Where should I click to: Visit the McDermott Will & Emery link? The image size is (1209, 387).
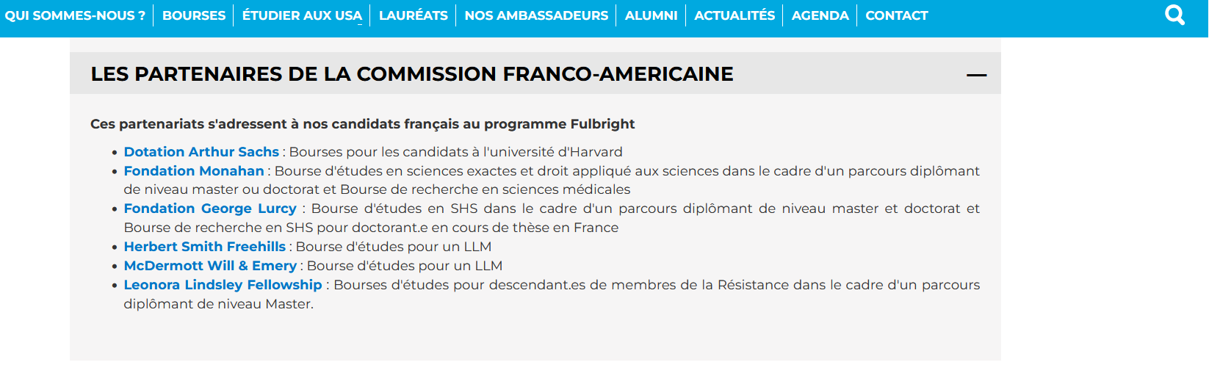pyautogui.click(x=210, y=266)
